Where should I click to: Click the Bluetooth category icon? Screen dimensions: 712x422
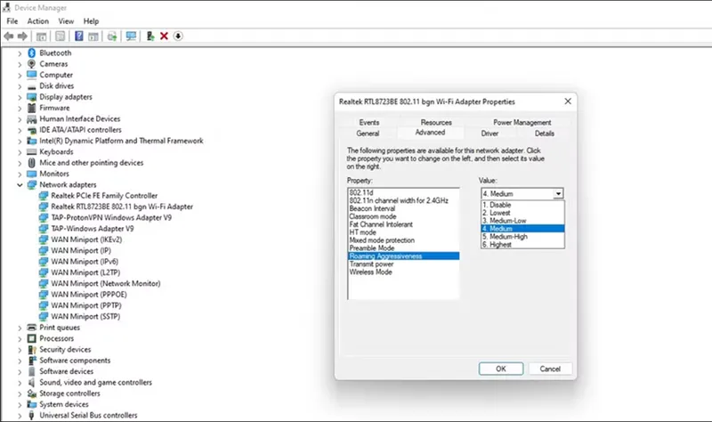pos(31,53)
